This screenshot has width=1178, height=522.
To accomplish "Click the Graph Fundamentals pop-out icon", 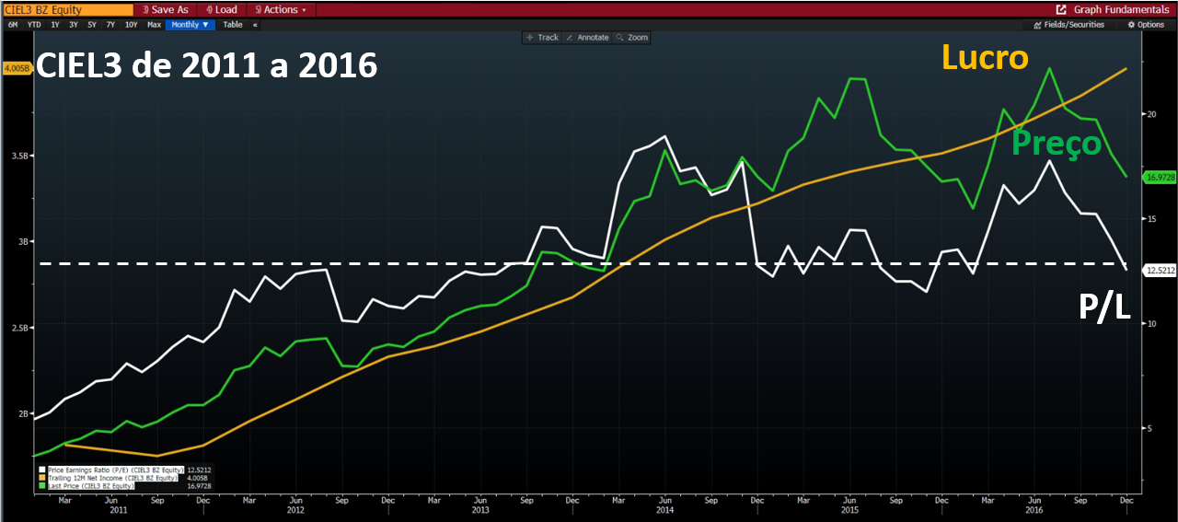I will (1062, 9).
